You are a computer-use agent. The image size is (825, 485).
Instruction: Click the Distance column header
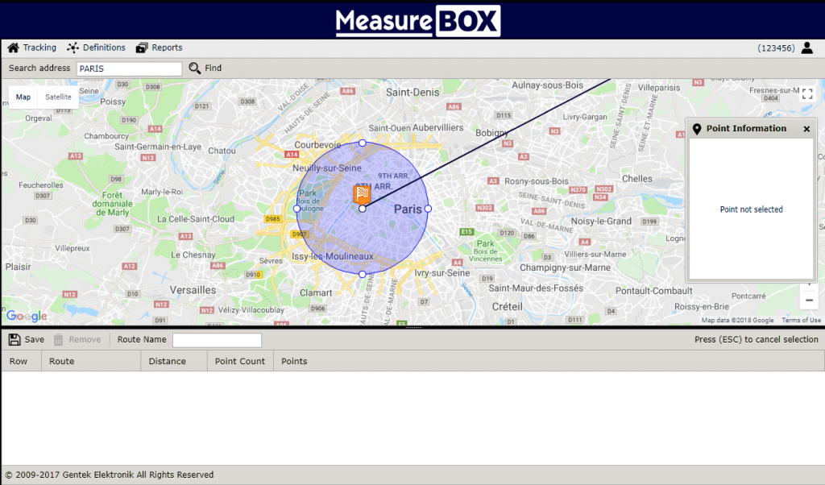click(168, 361)
